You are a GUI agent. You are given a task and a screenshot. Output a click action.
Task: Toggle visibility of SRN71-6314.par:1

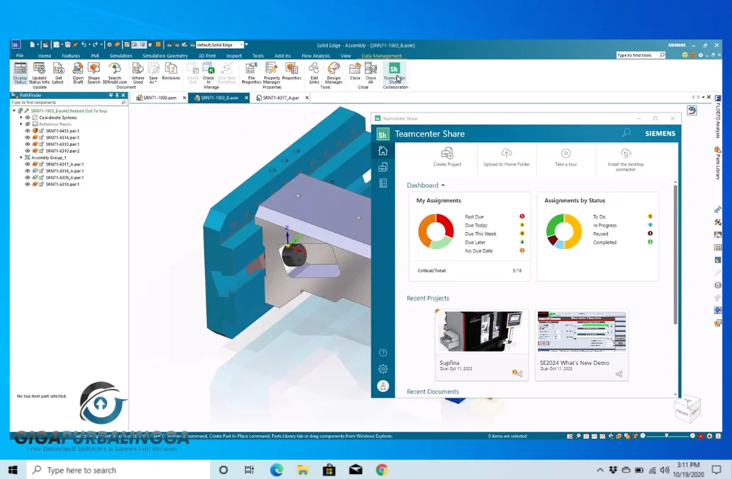tap(28, 137)
